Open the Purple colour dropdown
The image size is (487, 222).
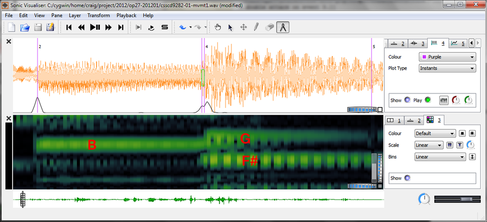tap(447, 57)
